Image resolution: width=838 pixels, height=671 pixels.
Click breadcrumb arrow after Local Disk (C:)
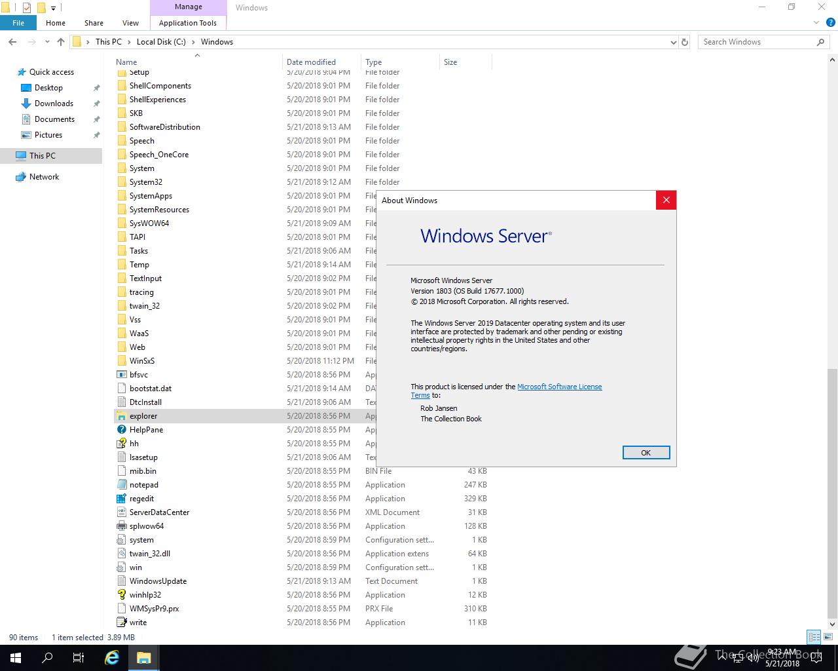point(193,42)
